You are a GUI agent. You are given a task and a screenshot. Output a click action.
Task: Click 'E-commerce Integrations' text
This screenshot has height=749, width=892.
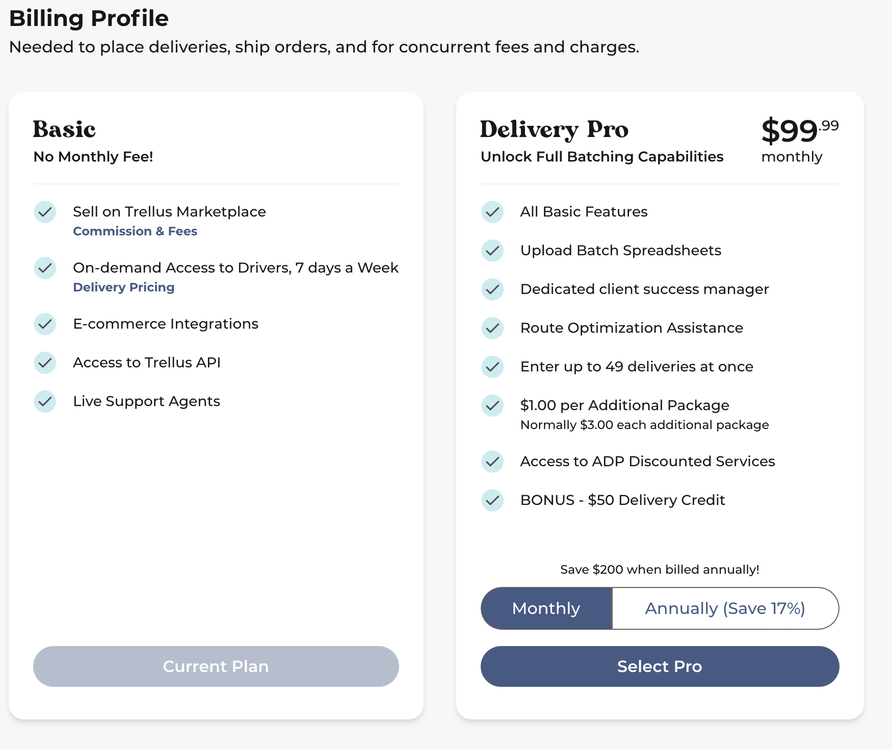tap(166, 324)
